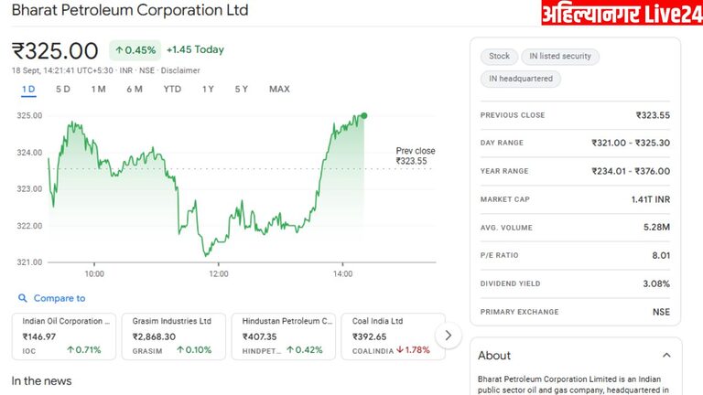This screenshot has width=703, height=395.
Task: Open the Grasim Industries stock card
Action: [174, 336]
